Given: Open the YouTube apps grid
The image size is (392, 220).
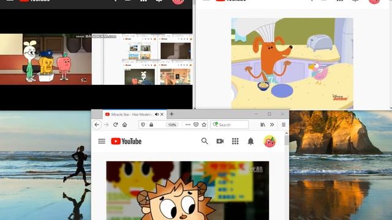Looking at the screenshot, I should click(235, 141).
